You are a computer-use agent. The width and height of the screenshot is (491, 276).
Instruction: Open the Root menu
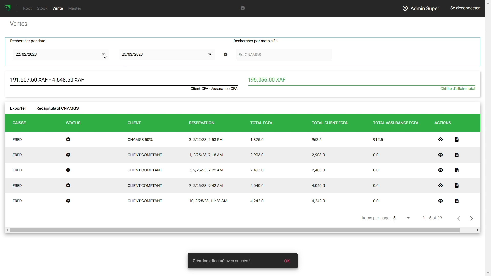tap(27, 8)
